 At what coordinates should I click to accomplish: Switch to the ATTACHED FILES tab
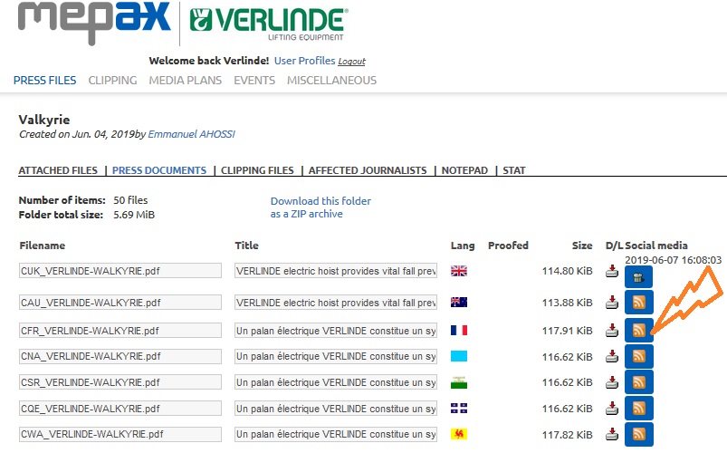[58, 170]
